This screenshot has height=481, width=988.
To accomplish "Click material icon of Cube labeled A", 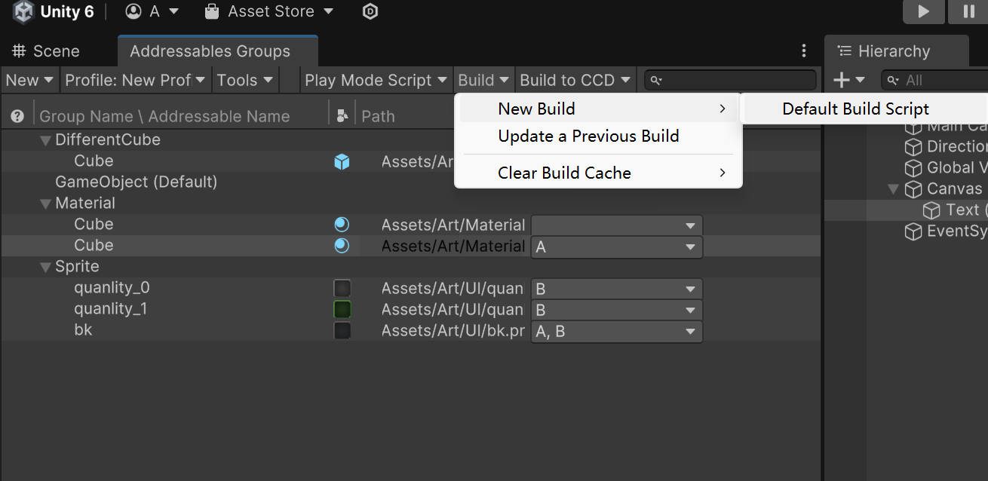I will point(342,245).
